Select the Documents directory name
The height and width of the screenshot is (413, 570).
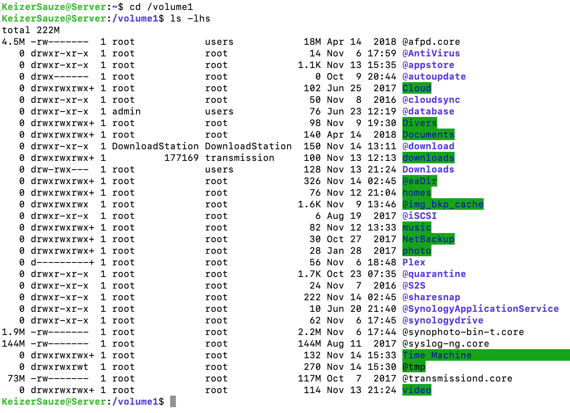pyautogui.click(x=428, y=134)
